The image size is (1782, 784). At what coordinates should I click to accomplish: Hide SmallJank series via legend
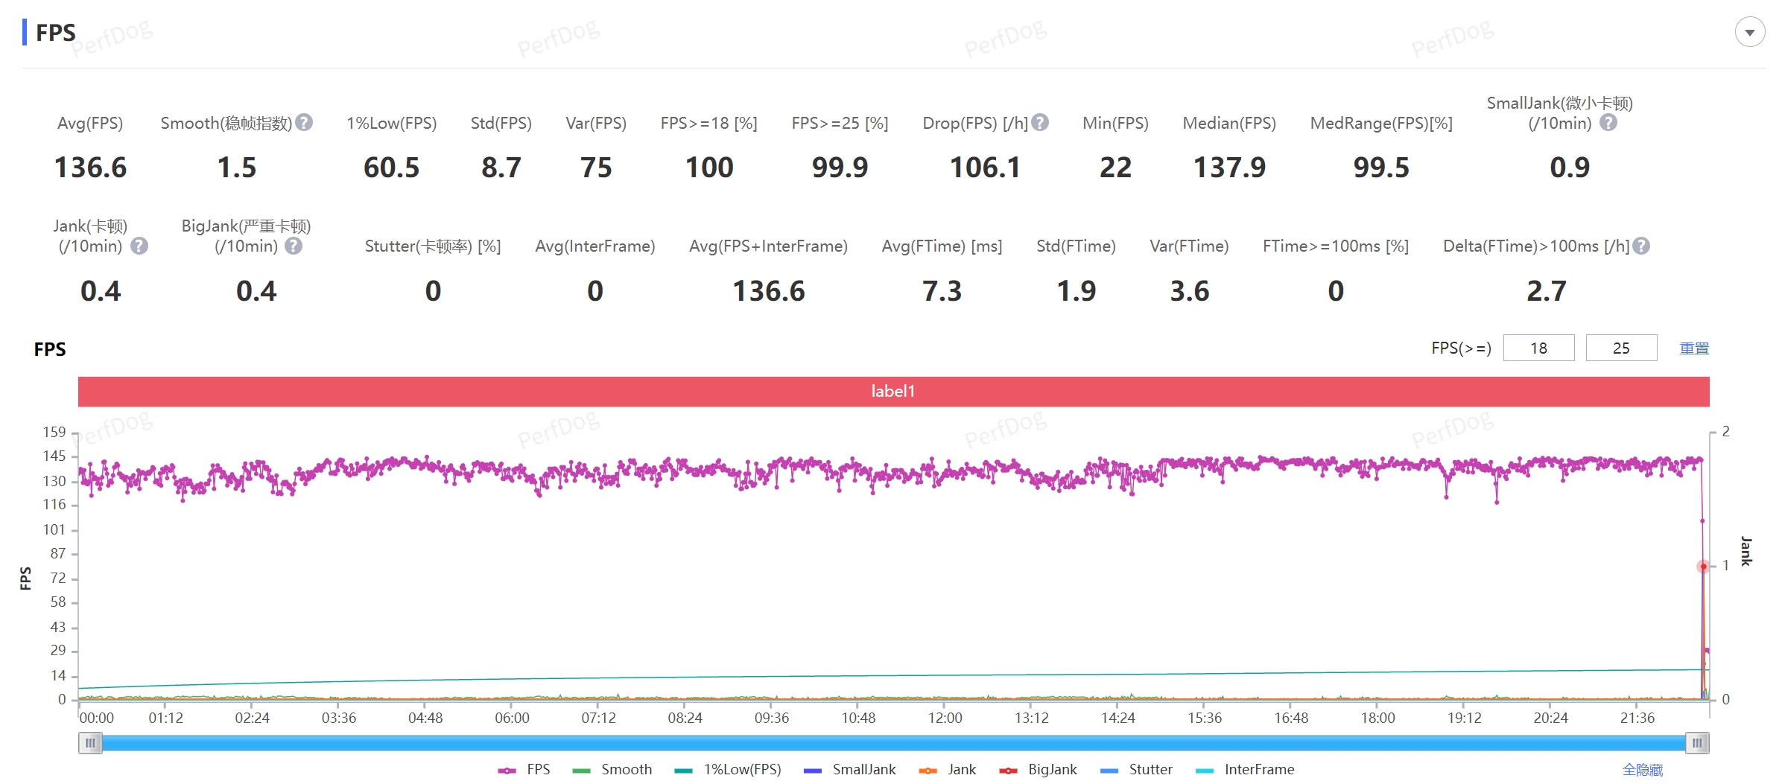[850, 770]
